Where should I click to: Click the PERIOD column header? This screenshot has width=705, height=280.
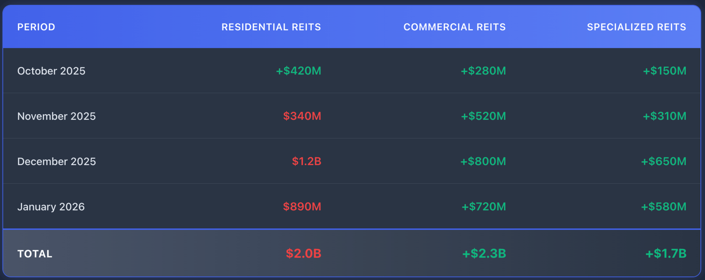coord(36,27)
